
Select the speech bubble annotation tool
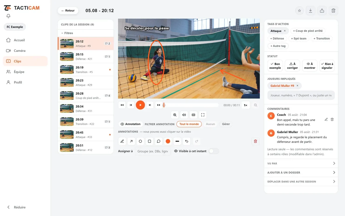(x=159, y=141)
